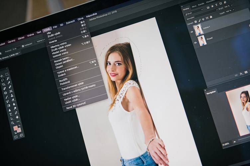Filter layers by shape icon

click(x=221, y=4)
